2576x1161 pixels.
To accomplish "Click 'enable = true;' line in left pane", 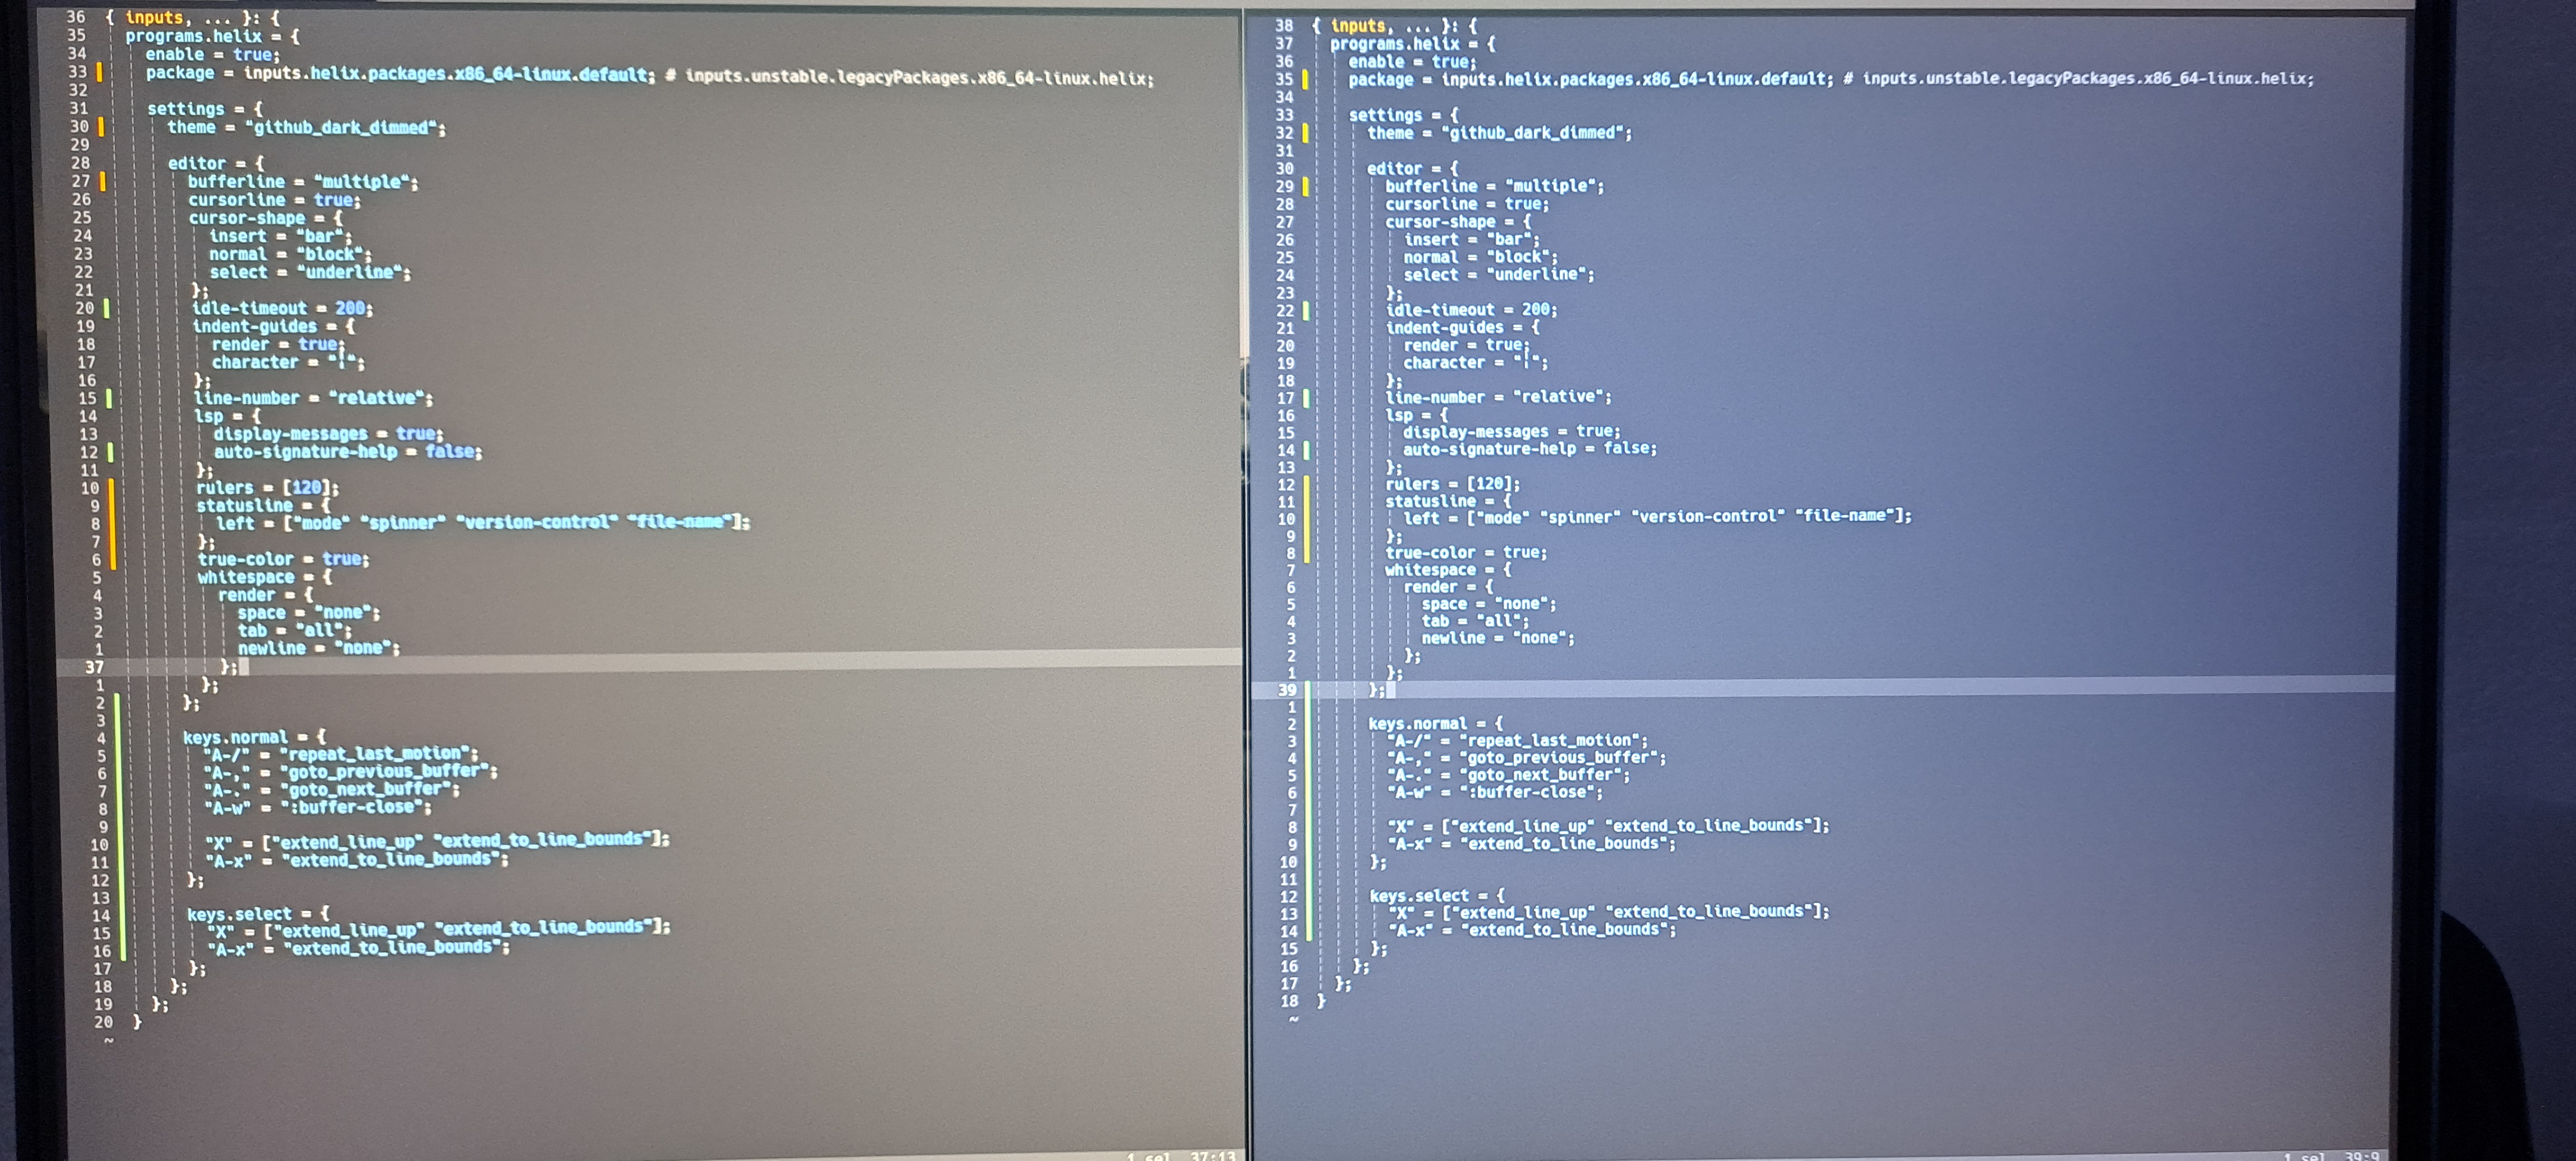I will coord(212,55).
